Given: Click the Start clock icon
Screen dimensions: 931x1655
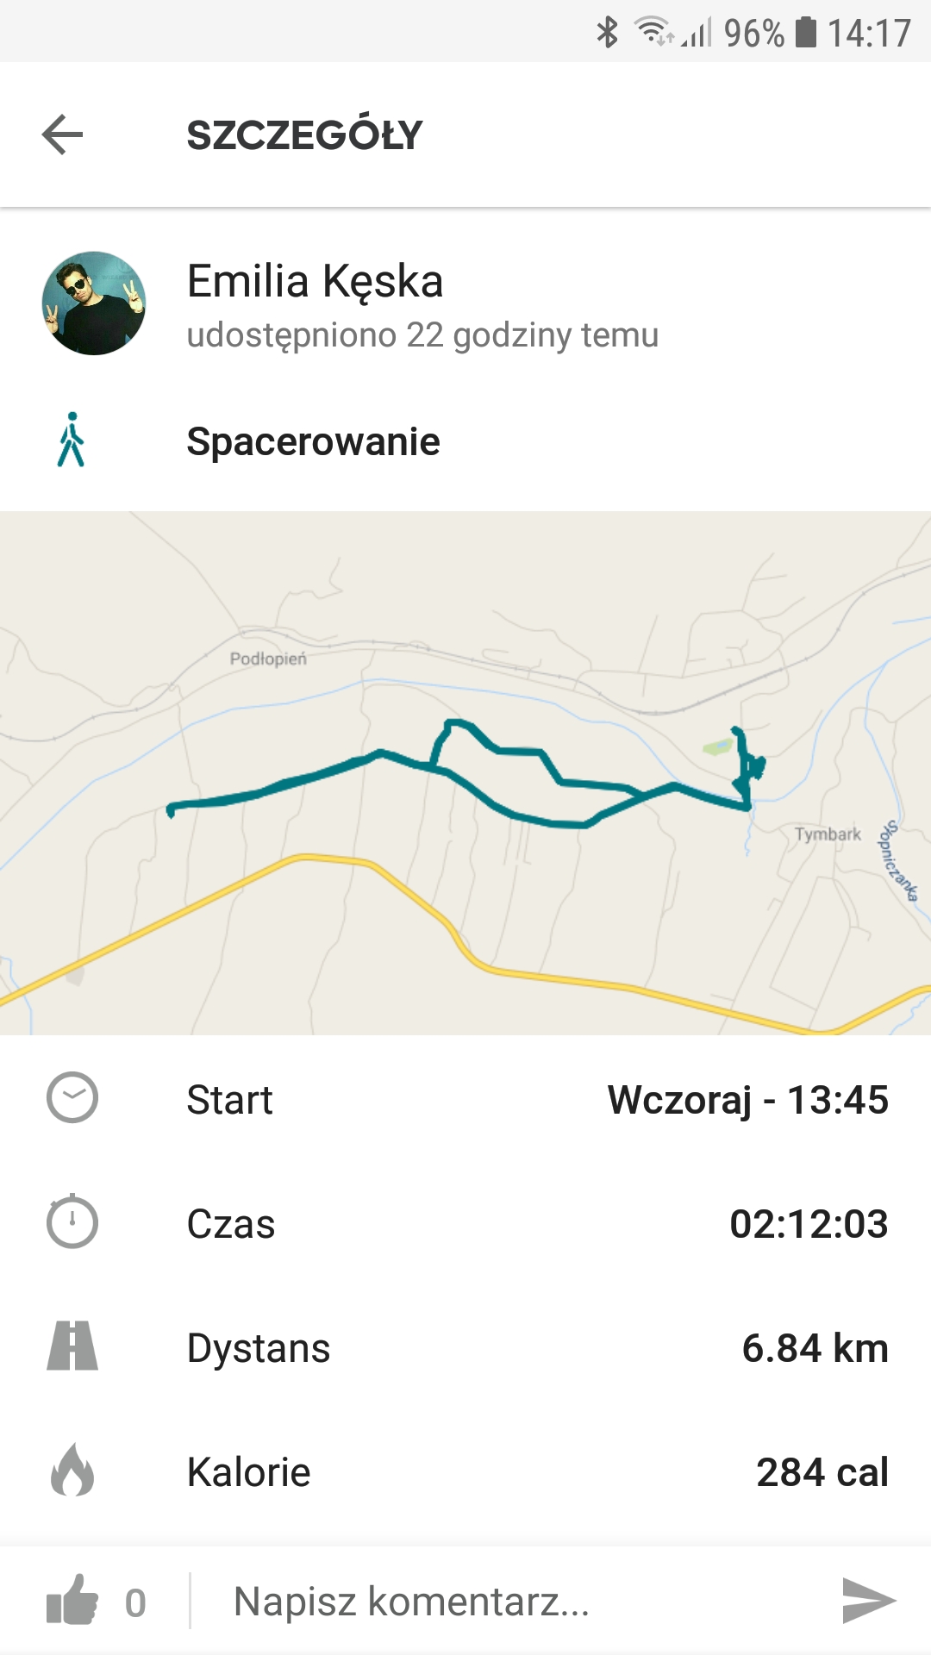Looking at the screenshot, I should (x=72, y=1098).
